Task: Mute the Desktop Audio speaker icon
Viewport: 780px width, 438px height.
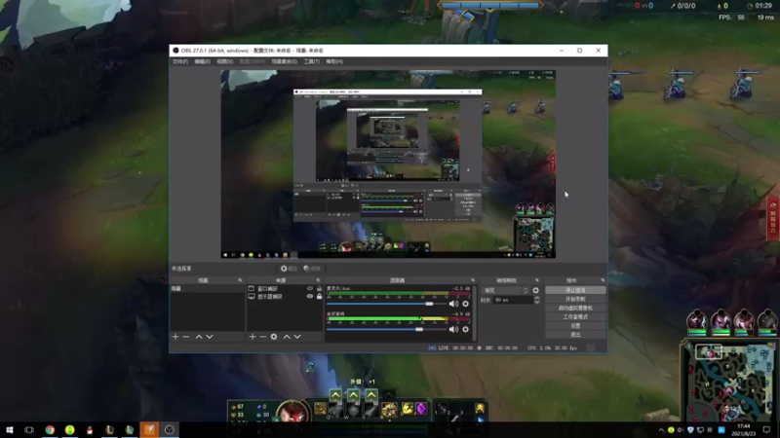Action: coord(453,329)
